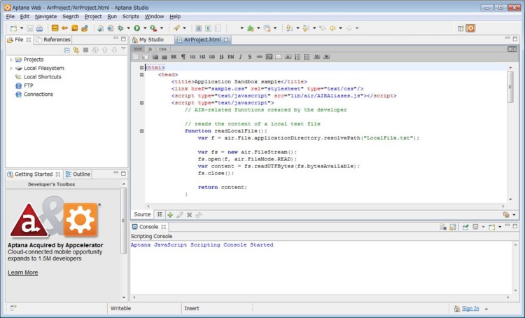Insert an ordered list

click(x=297, y=57)
